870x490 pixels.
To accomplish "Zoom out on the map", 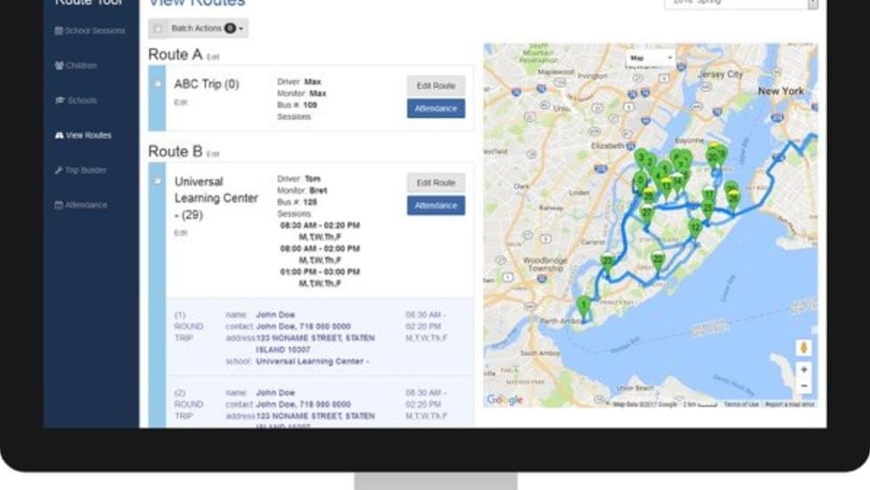I will (803, 386).
